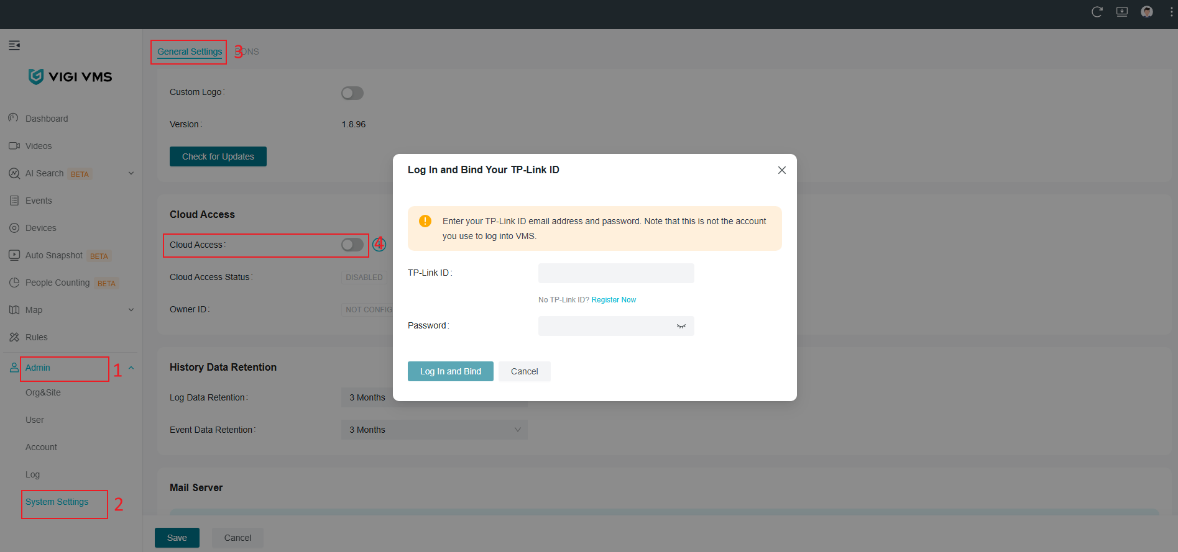Go to Events page

[x=39, y=201]
